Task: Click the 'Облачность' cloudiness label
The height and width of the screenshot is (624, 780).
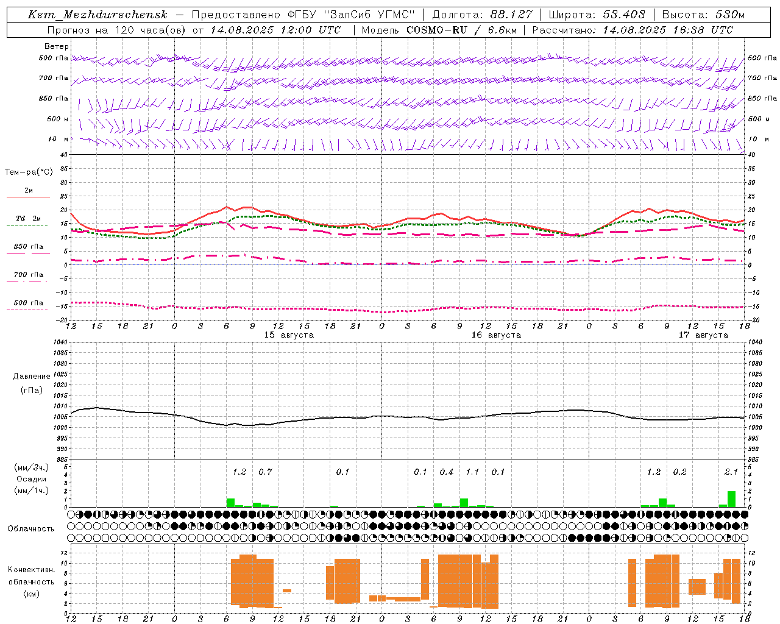Action: point(31,528)
